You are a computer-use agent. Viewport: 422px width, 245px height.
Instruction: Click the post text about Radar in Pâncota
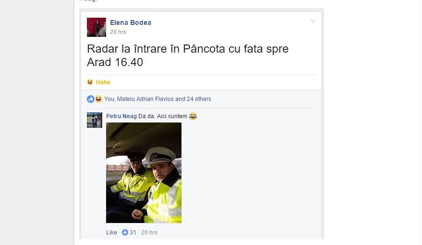click(x=188, y=56)
